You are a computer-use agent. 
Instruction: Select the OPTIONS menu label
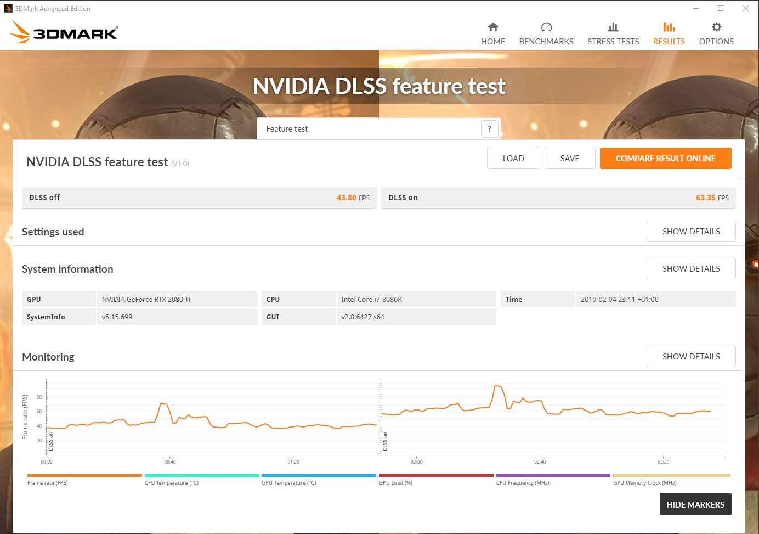click(x=716, y=42)
